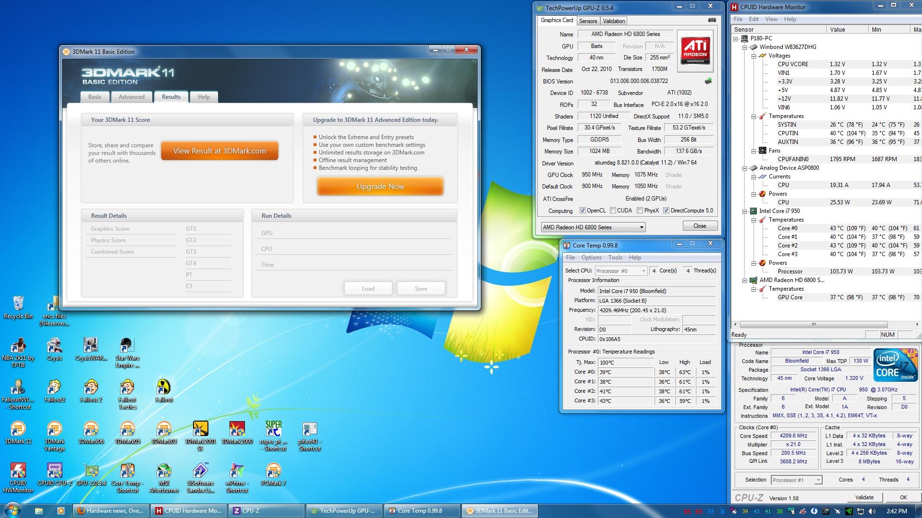Click the volume icon in system tray

click(x=872, y=511)
